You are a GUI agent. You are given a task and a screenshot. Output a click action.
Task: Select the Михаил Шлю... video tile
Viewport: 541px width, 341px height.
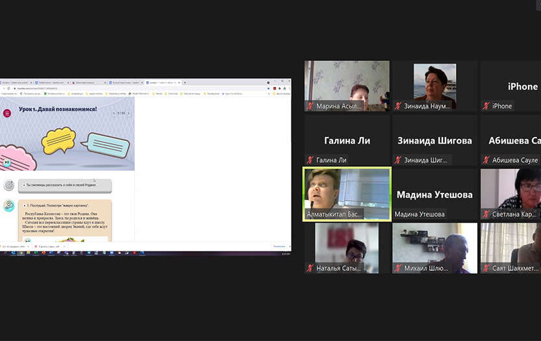click(434, 248)
